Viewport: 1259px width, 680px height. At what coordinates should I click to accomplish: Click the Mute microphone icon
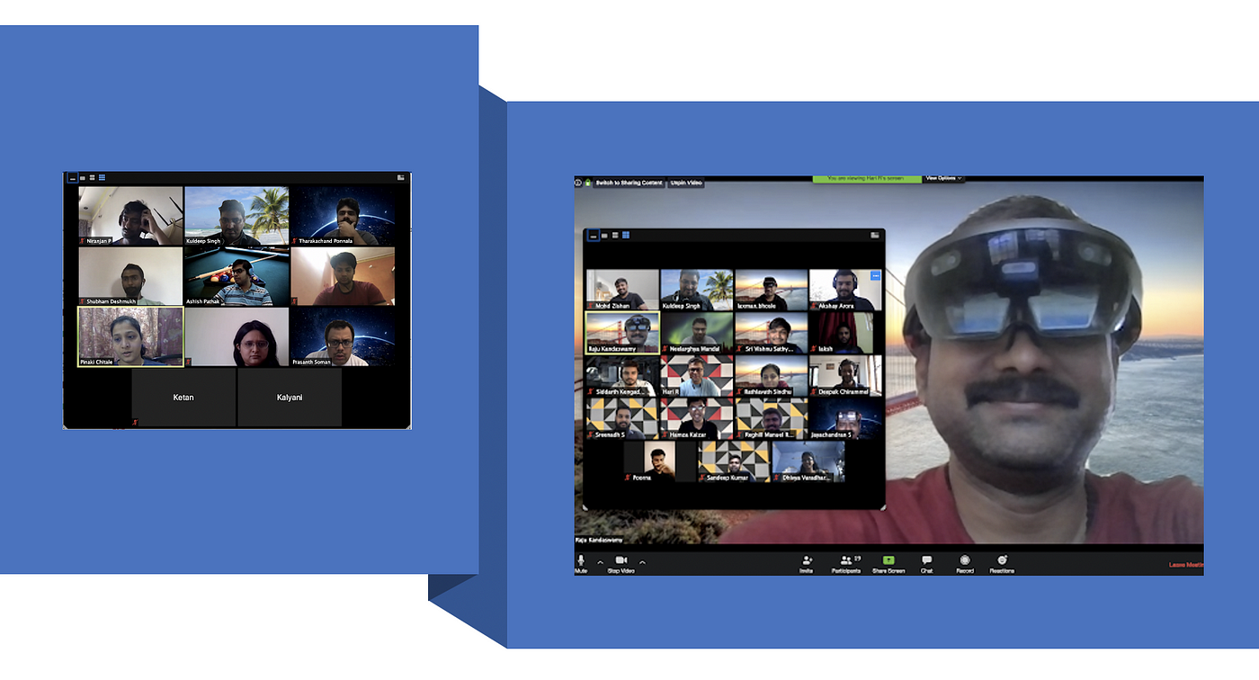[581, 560]
